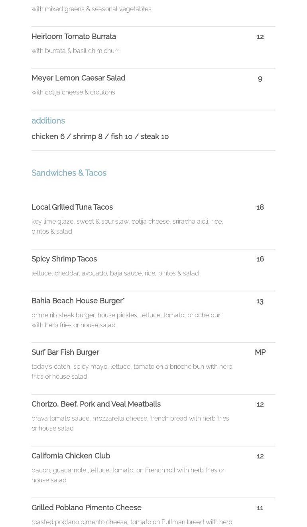Open the Sandwiches & Tacos section heading
Screen dimensions: 307x527
click(x=69, y=173)
